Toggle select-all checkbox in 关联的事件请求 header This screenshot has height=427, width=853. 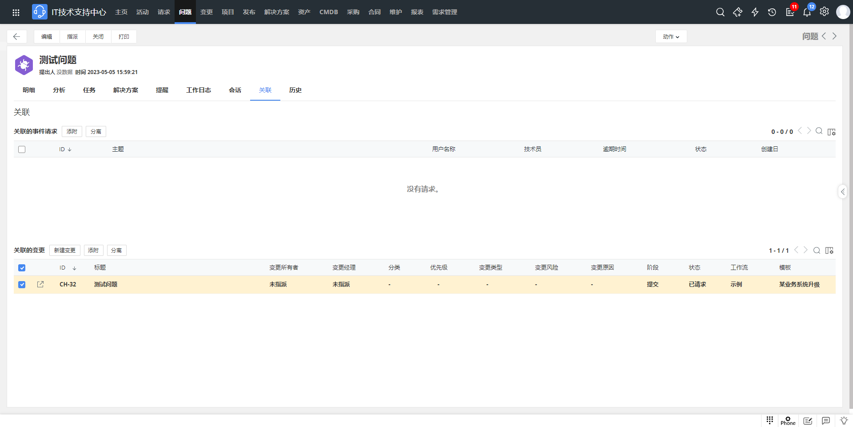[22, 149]
